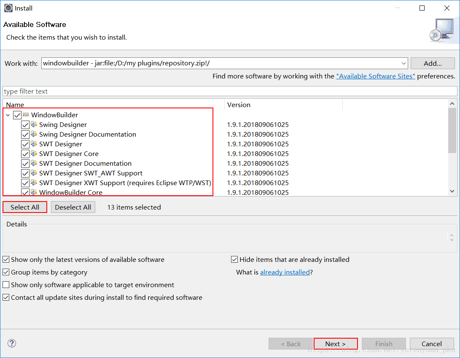
Task: Open the already installed link
Action: 285,272
